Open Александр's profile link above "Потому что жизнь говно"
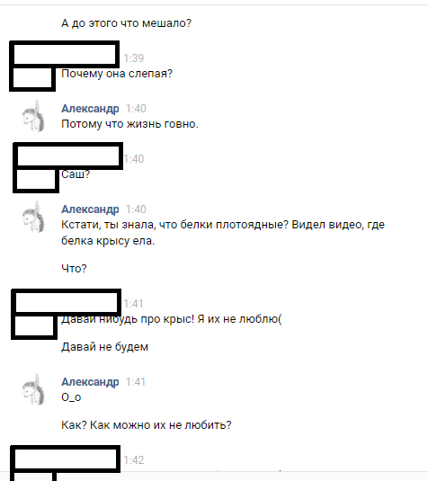Screen dimensions: 428x481 pyautogui.click(x=90, y=109)
